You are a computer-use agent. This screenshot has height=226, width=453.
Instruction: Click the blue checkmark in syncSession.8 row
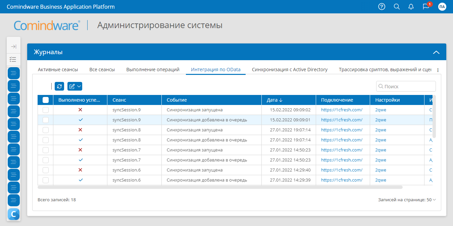pos(80,140)
